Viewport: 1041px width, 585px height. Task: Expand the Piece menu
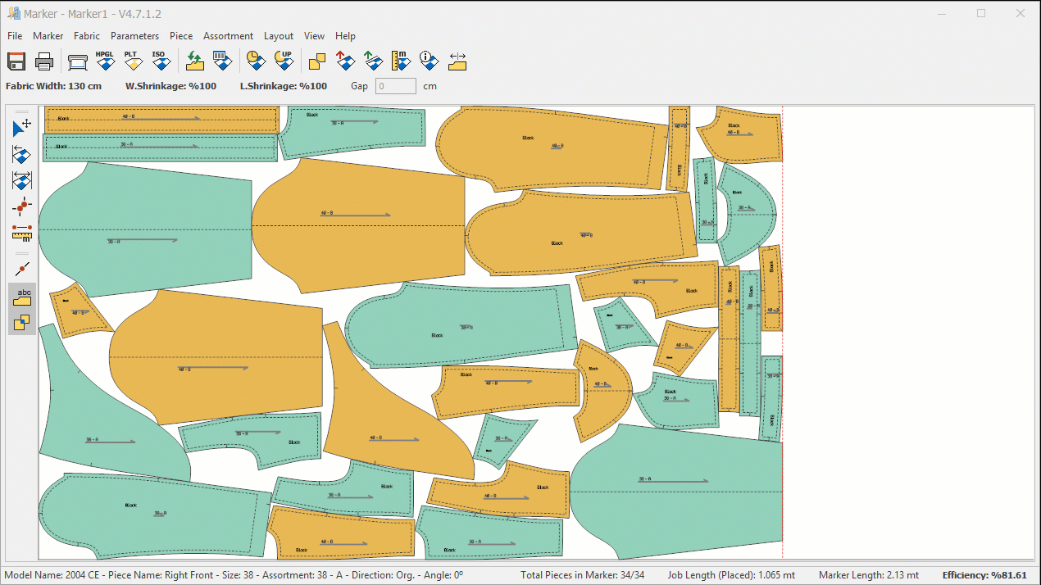tap(181, 36)
